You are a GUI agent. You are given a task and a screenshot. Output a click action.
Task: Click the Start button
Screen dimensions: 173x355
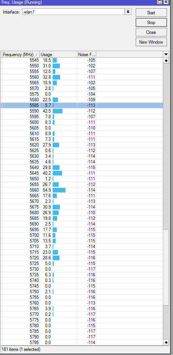(x=151, y=13)
